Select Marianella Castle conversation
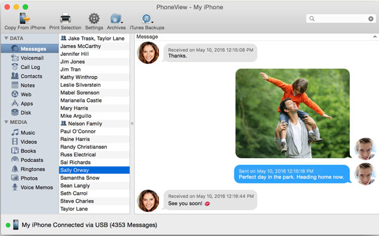 tap(94, 100)
